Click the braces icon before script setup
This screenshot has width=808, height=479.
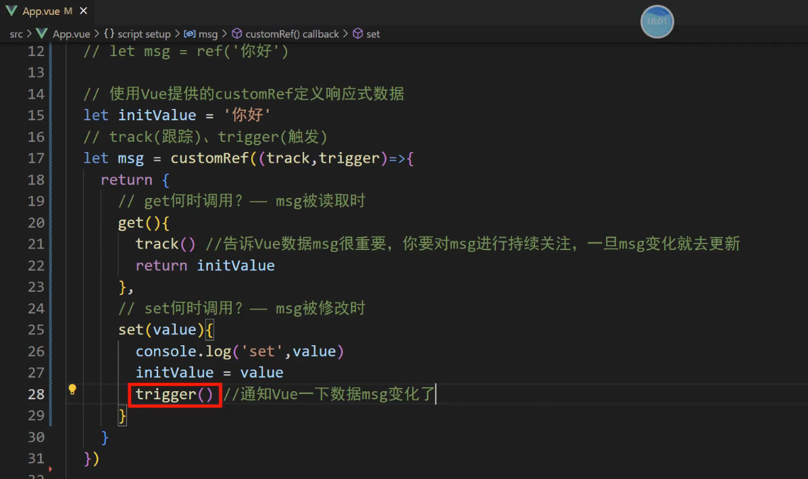(109, 34)
